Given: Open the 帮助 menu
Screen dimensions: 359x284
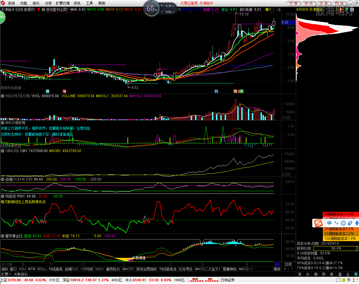Looking at the screenshot, I should [x=102, y=3].
